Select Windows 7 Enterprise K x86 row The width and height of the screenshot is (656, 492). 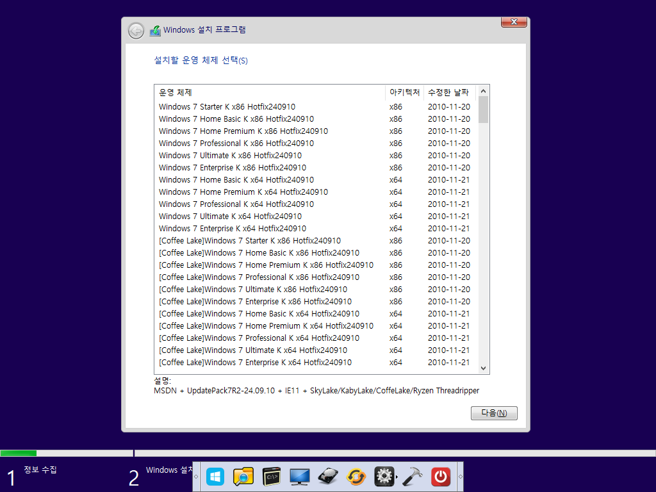coord(316,167)
